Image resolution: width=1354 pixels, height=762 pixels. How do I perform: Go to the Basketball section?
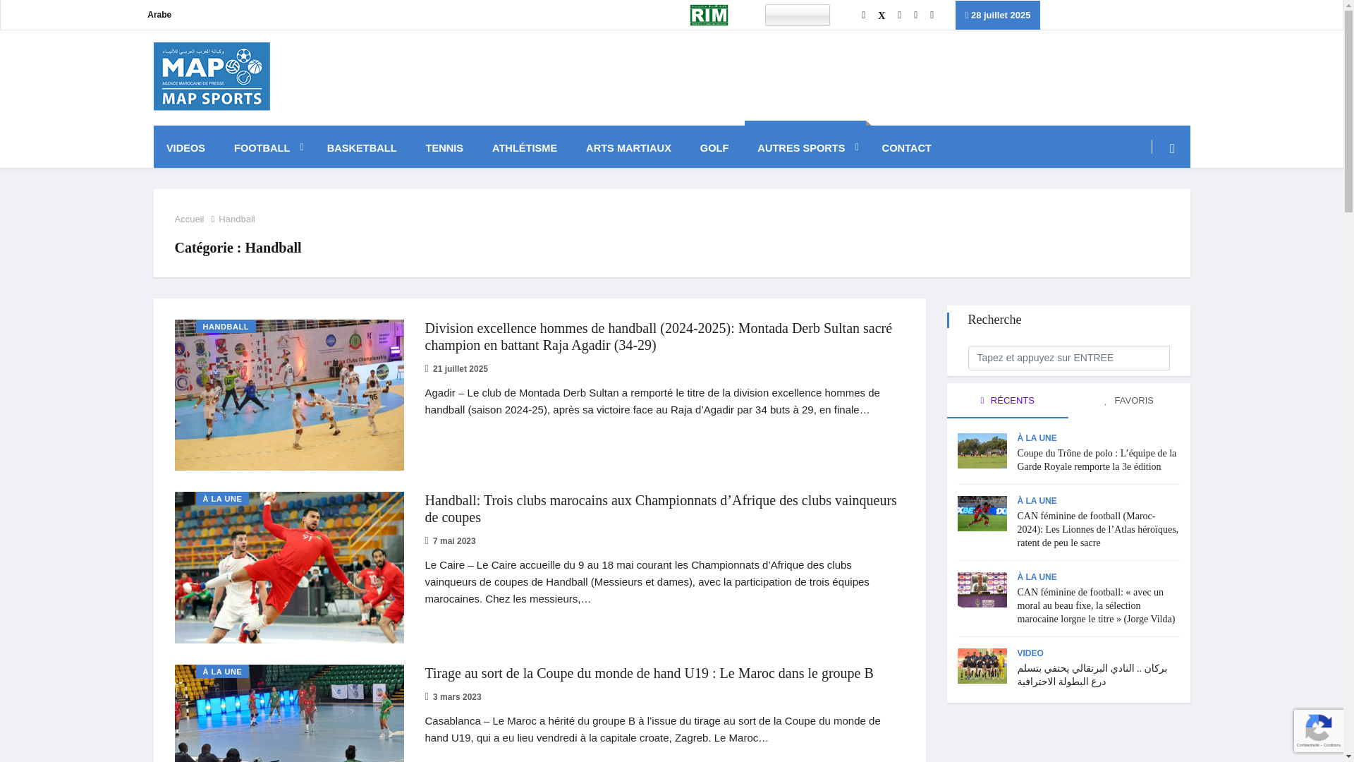click(362, 148)
